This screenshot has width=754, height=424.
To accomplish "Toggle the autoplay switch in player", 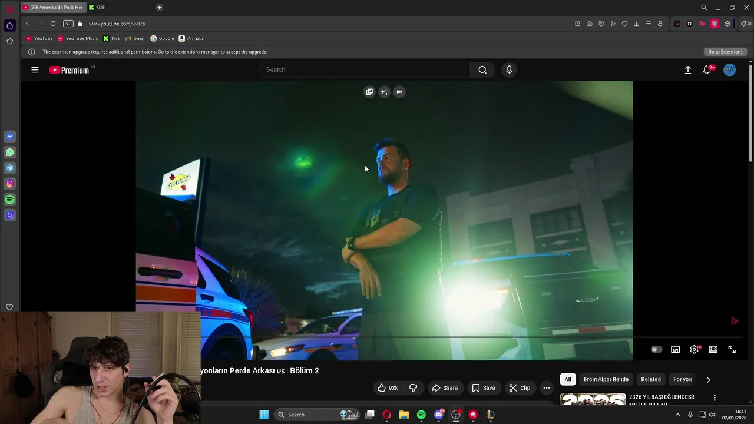I will click(x=656, y=350).
